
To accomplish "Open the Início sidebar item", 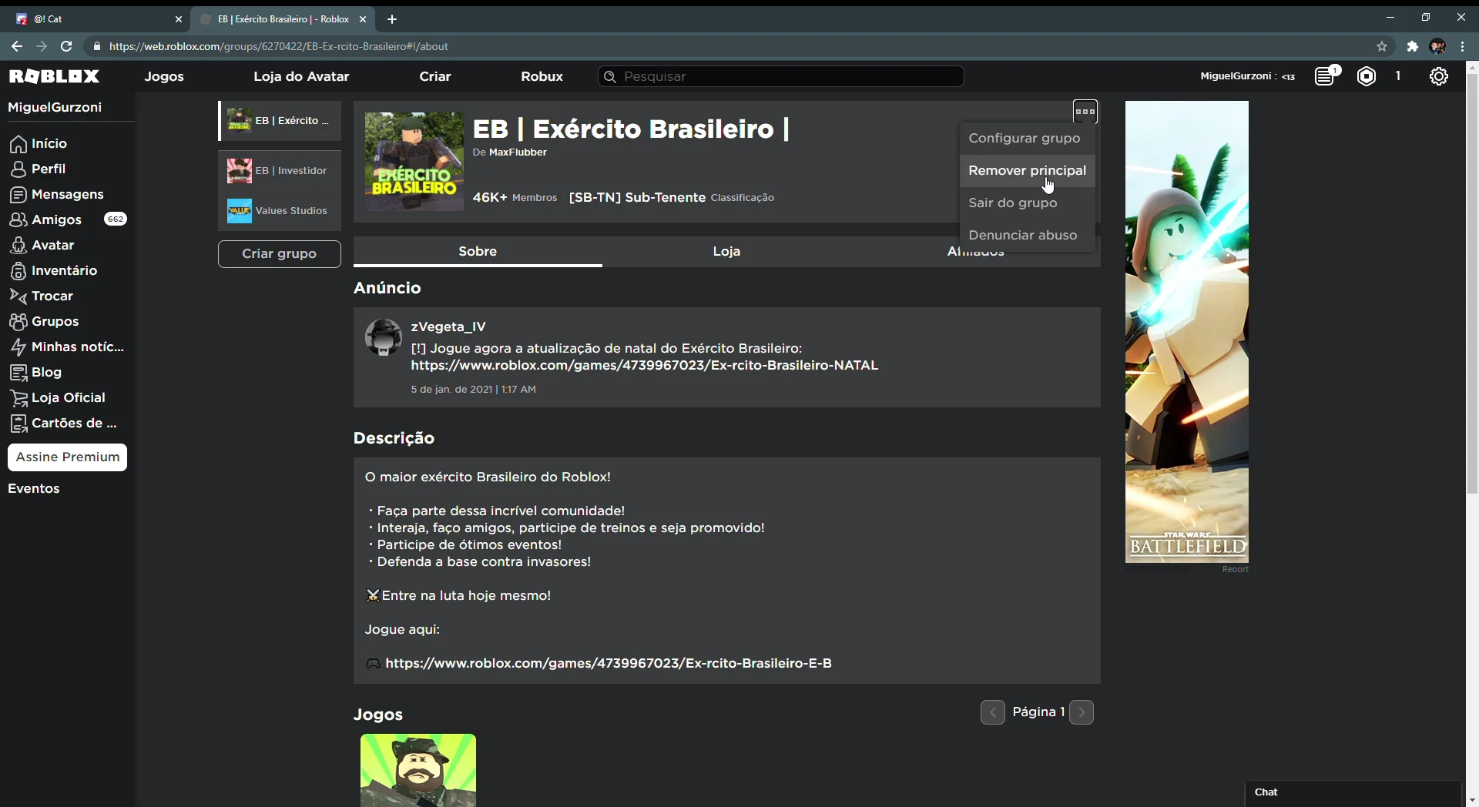I will pos(39,143).
